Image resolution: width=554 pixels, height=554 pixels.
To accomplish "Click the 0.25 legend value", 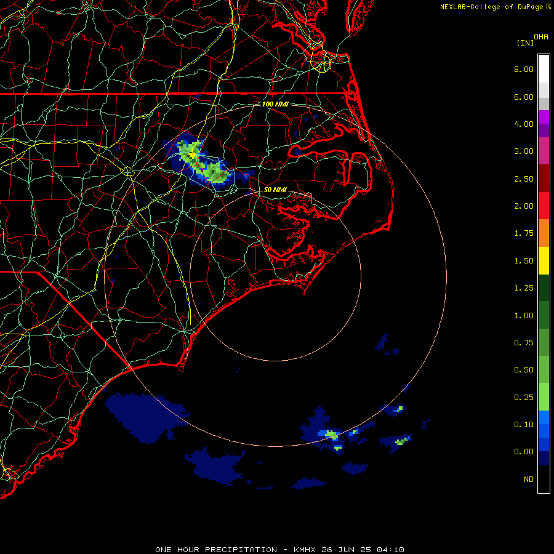I will tap(524, 398).
